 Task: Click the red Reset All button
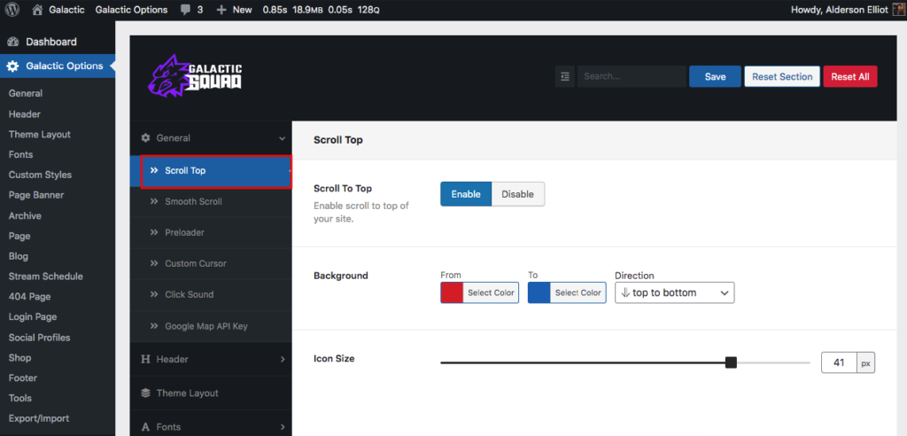(850, 76)
